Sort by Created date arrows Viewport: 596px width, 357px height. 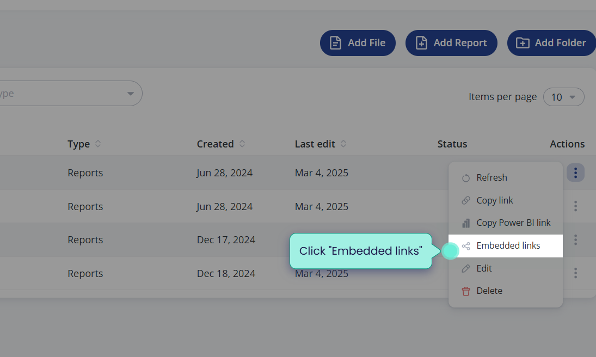coord(242,144)
